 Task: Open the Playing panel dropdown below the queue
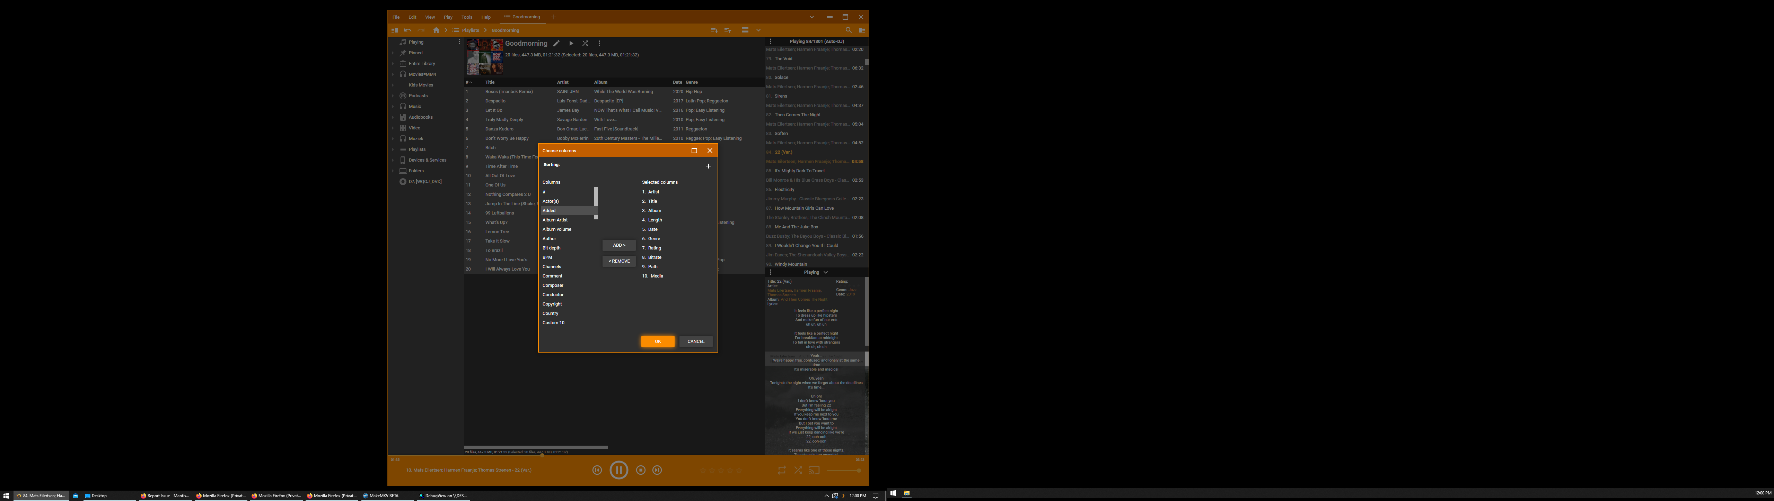(x=826, y=272)
